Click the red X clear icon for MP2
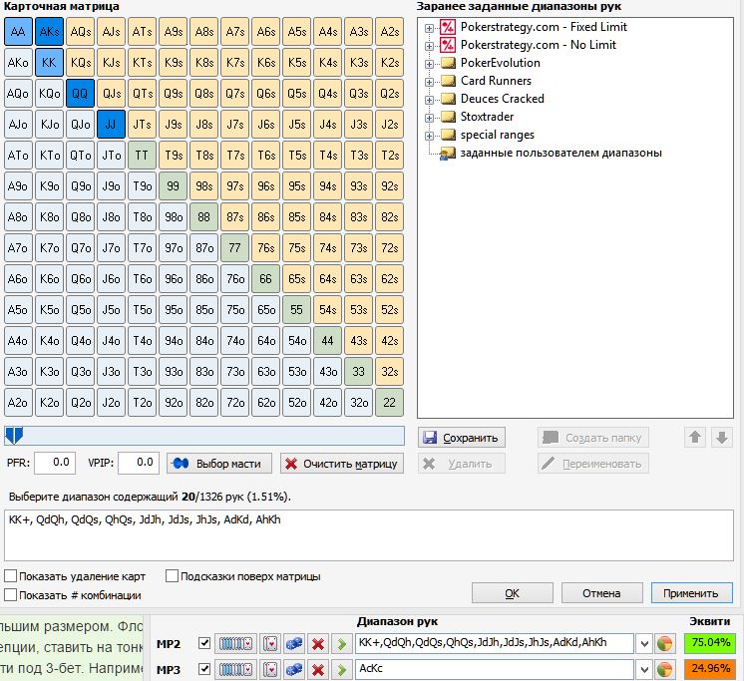 click(317, 643)
